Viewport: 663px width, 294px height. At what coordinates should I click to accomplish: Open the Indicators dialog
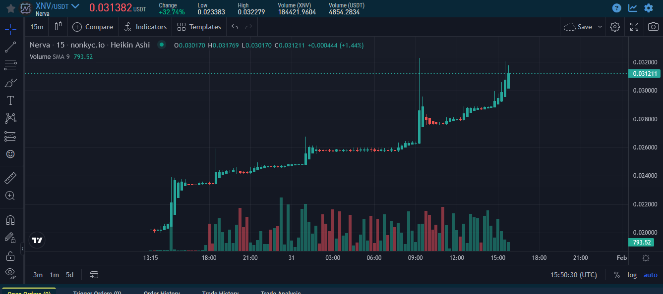click(x=145, y=27)
